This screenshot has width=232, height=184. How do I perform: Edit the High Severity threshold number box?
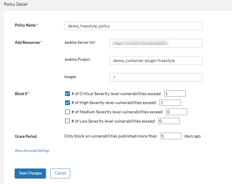click(x=170, y=103)
